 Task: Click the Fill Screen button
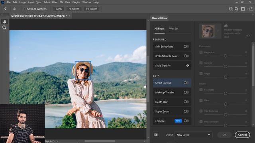tap(92, 9)
